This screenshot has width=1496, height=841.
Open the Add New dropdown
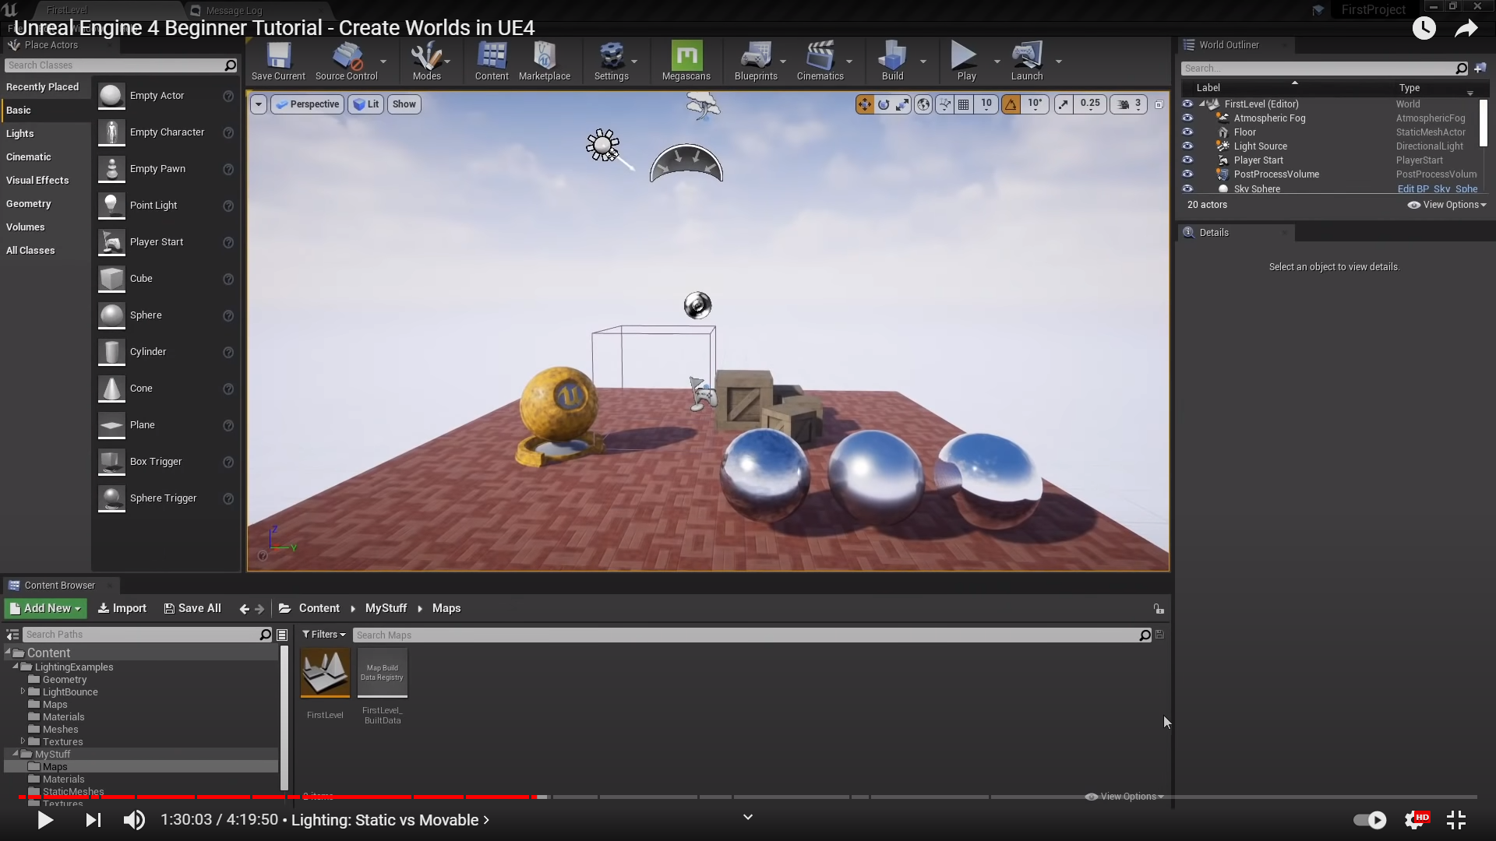46,608
